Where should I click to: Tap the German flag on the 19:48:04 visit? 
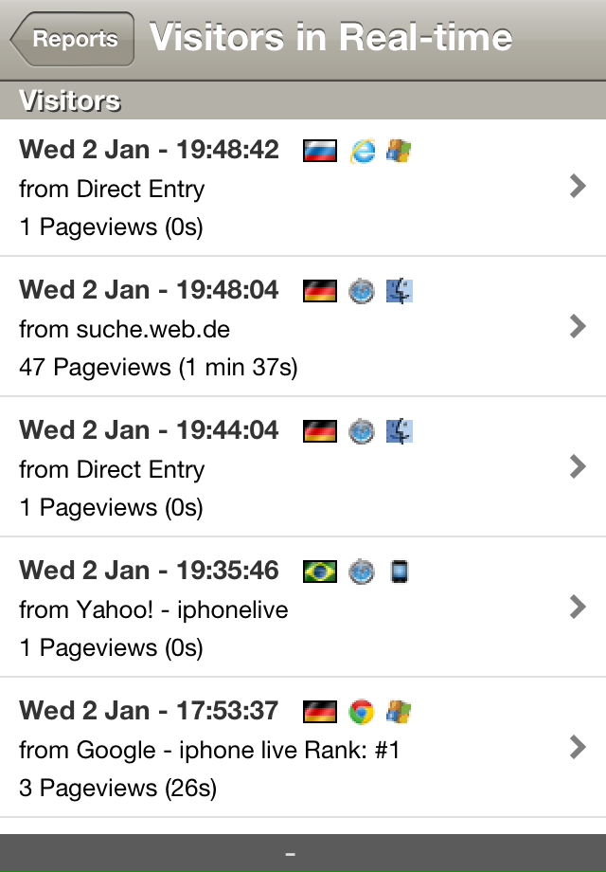point(320,291)
